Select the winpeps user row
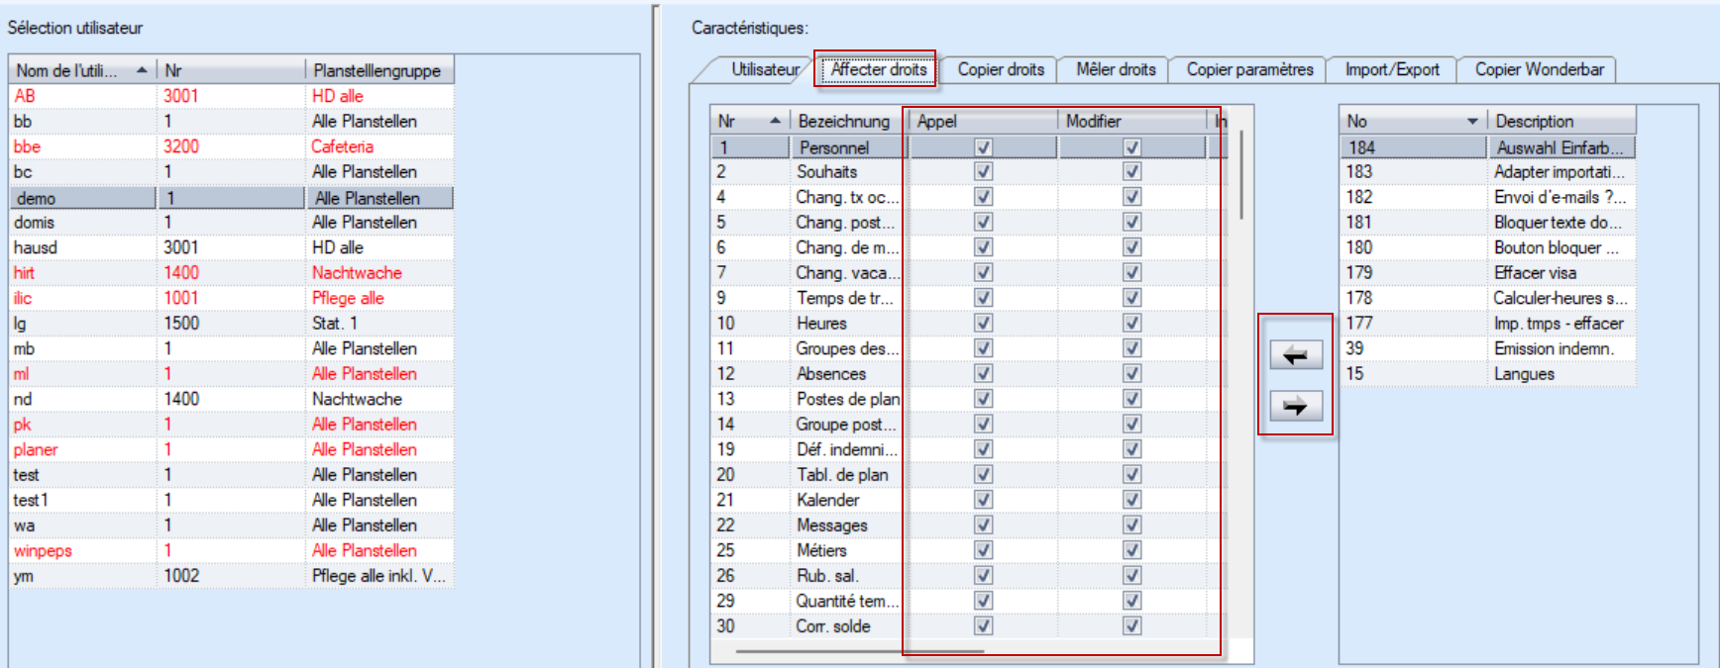This screenshot has height=668, width=1720. 43,551
